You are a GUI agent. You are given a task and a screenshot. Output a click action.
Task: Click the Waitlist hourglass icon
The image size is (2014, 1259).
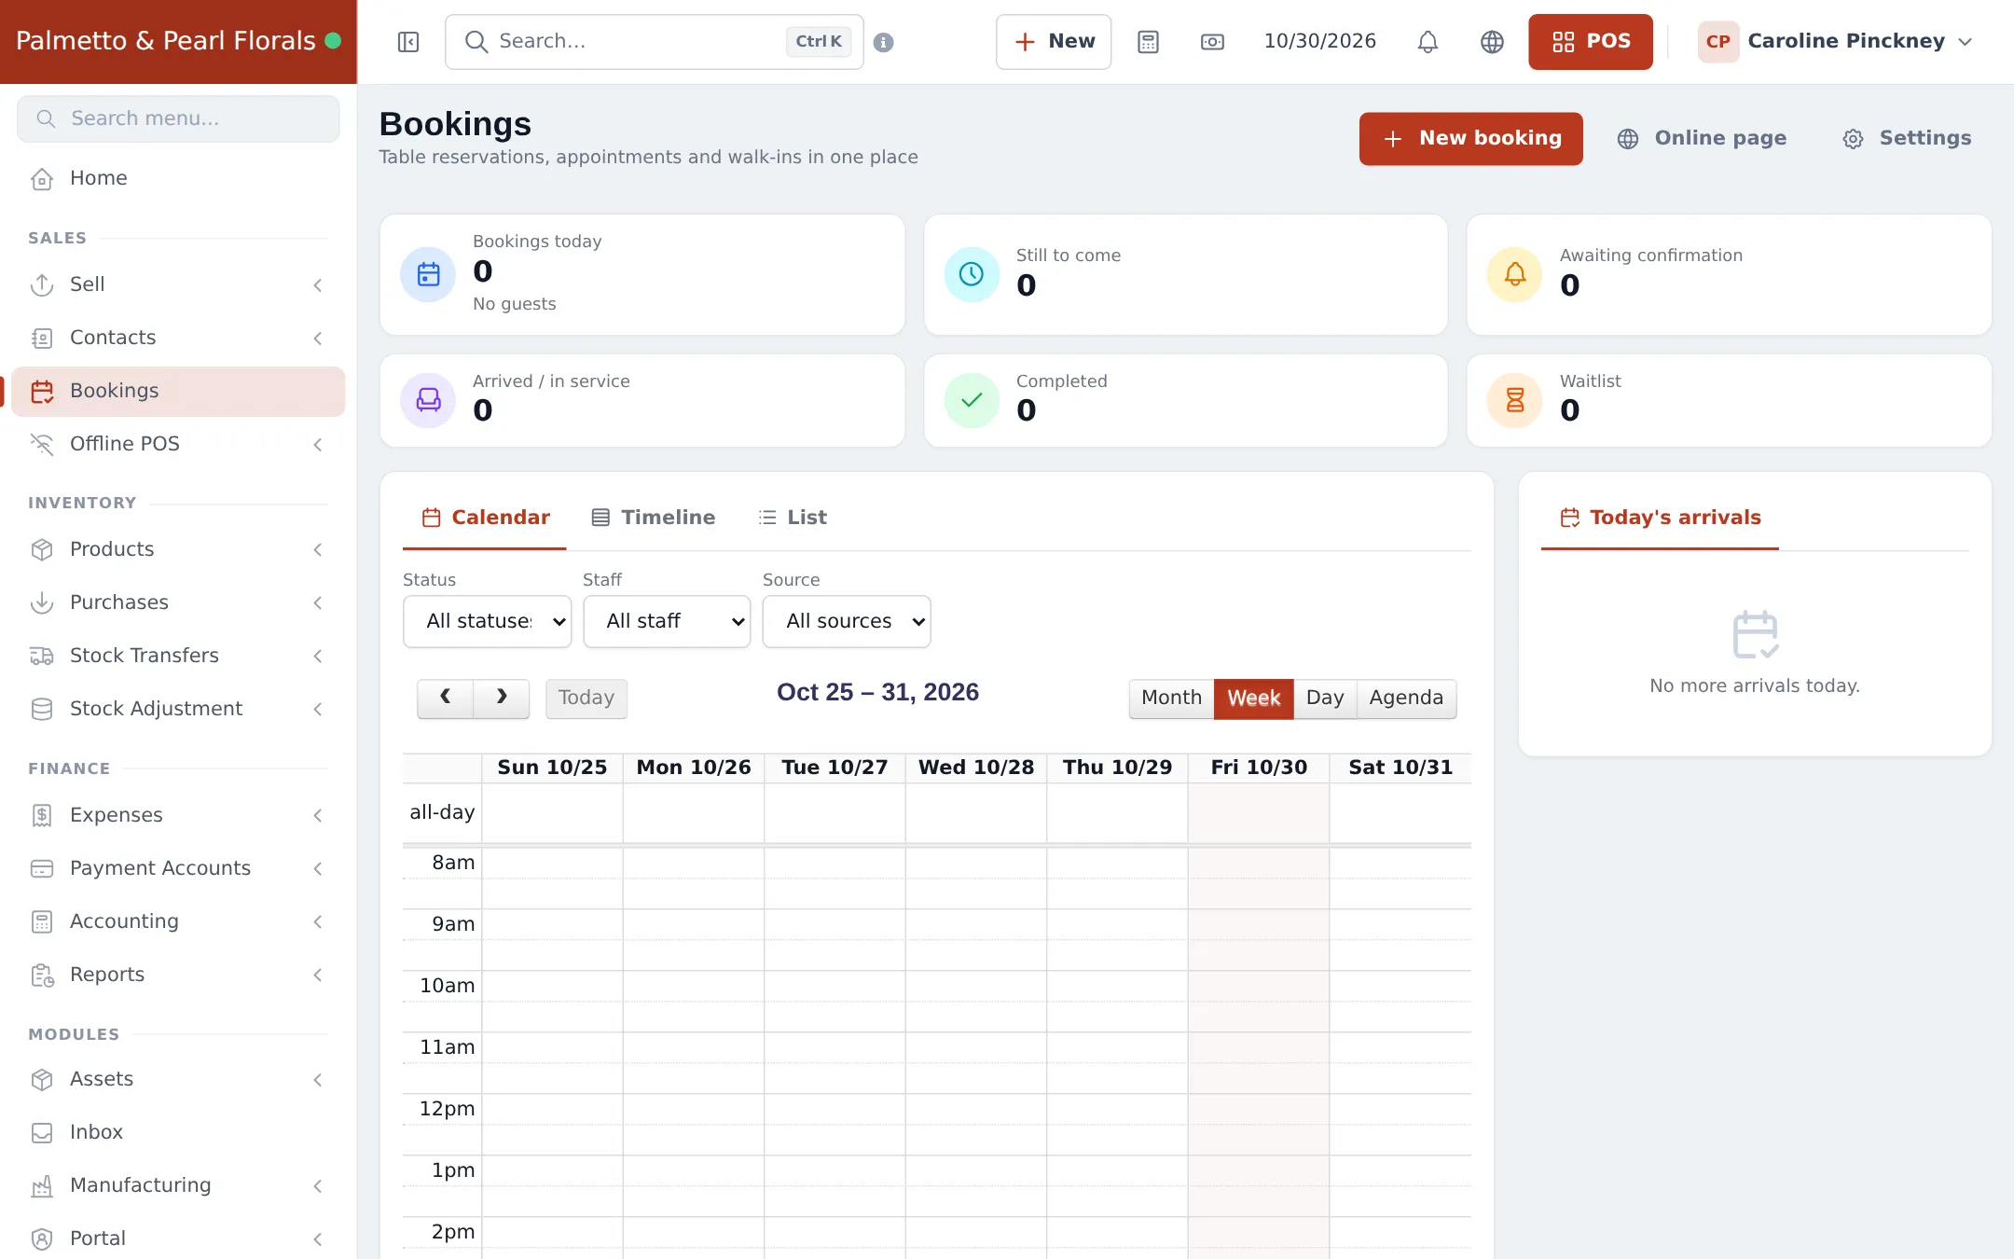1515,400
